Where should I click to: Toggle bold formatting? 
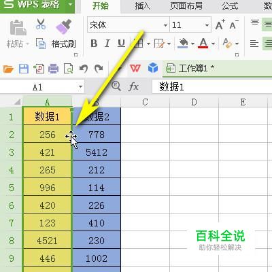point(94,44)
